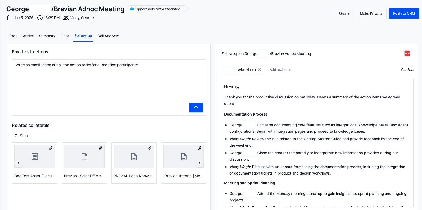
Task: Open the three-dot menu on opportunity badge
Action: tap(183, 9)
